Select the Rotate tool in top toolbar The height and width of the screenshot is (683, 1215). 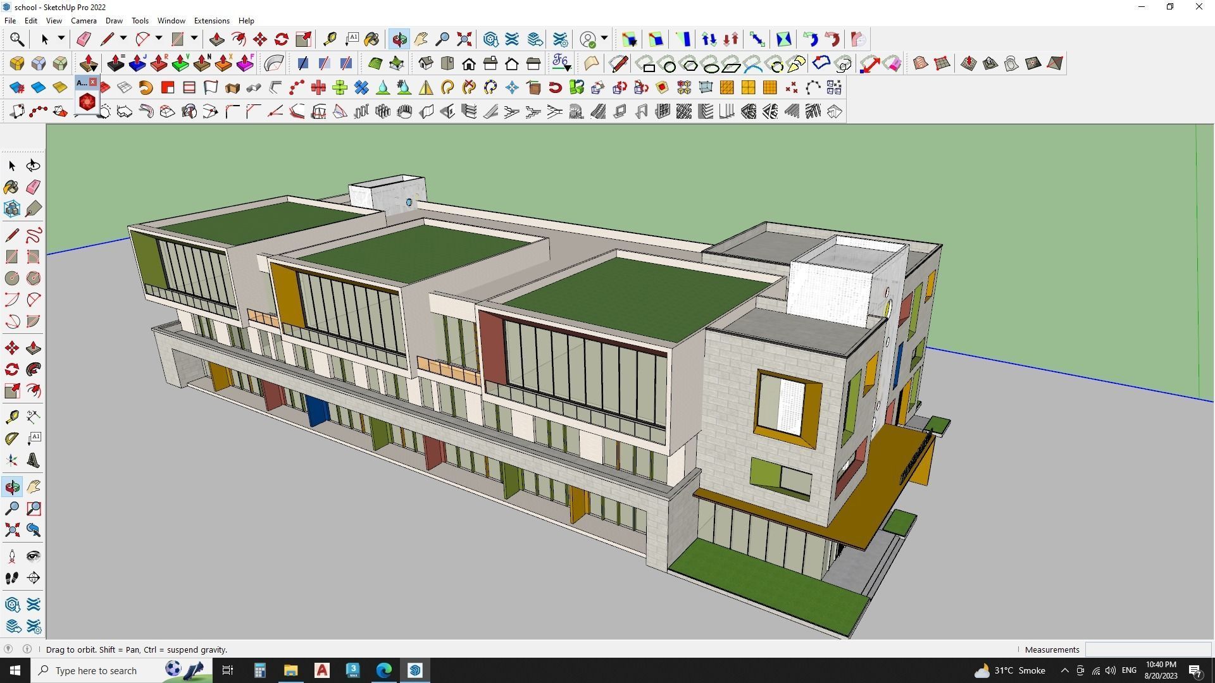coord(282,39)
